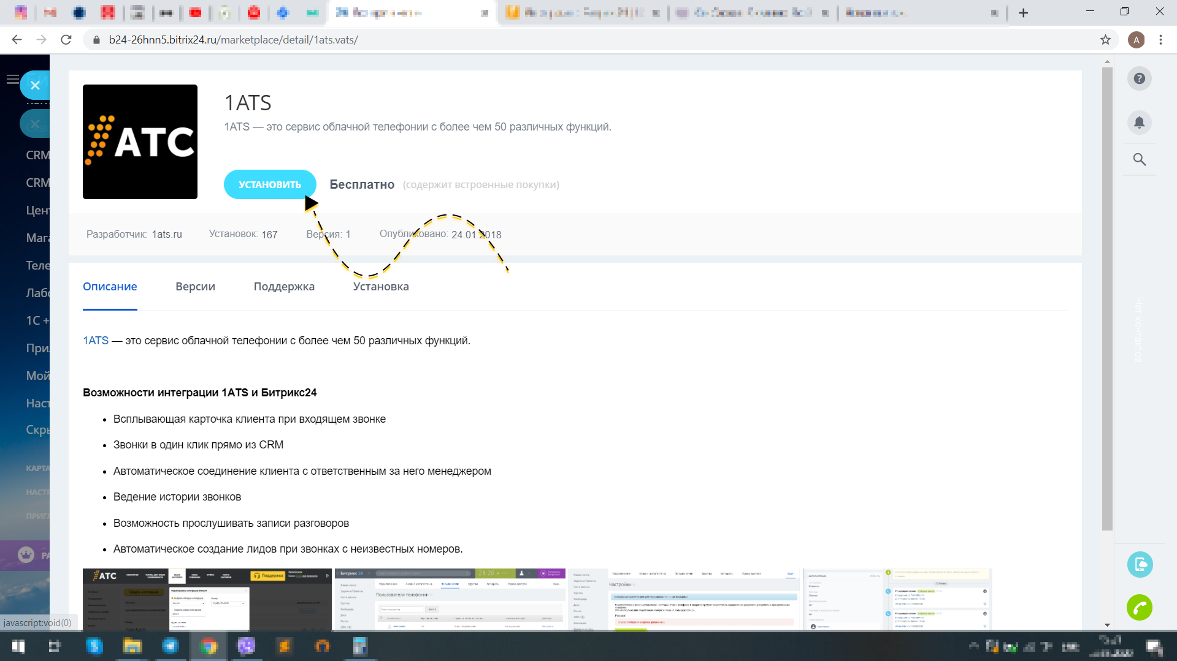Close the panel with blue X button
This screenshot has height=661, width=1177.
click(35, 86)
